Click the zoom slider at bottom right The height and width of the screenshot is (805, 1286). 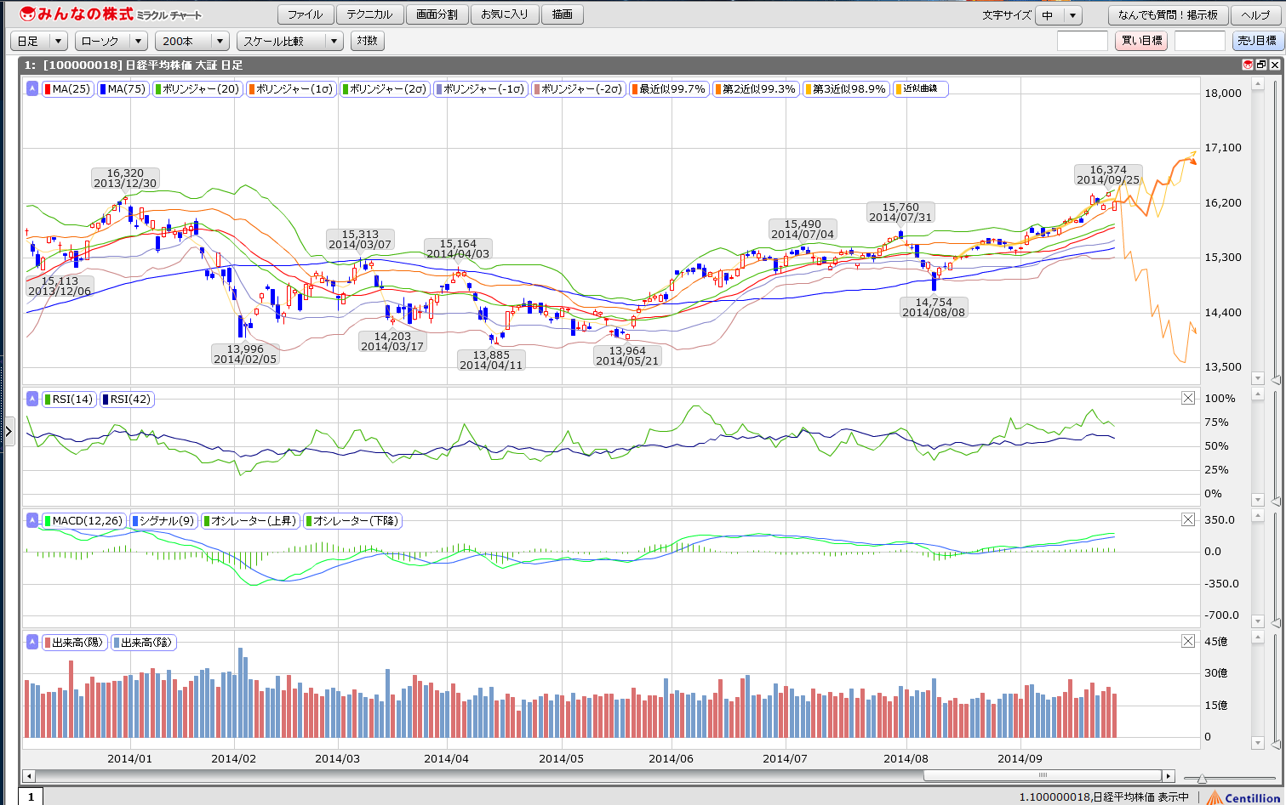(x=1201, y=778)
